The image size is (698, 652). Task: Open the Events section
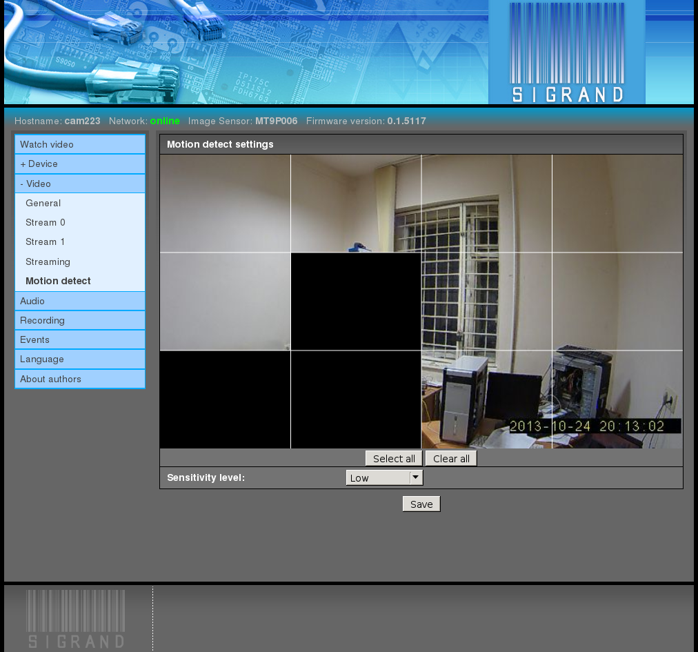(x=80, y=340)
